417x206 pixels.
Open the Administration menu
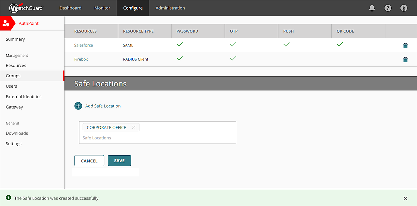coord(170,8)
